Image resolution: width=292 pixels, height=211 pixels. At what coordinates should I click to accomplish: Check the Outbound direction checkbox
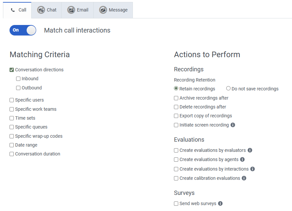coord(18,88)
